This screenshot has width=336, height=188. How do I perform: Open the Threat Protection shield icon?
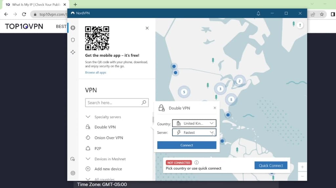(x=73, y=40)
